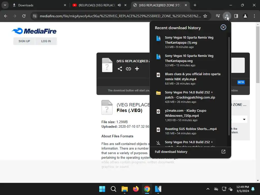
Task: Click the plus icon to save file
Action: [x=137, y=69]
